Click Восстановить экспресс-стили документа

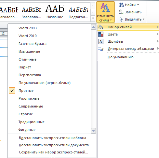(54, 145)
